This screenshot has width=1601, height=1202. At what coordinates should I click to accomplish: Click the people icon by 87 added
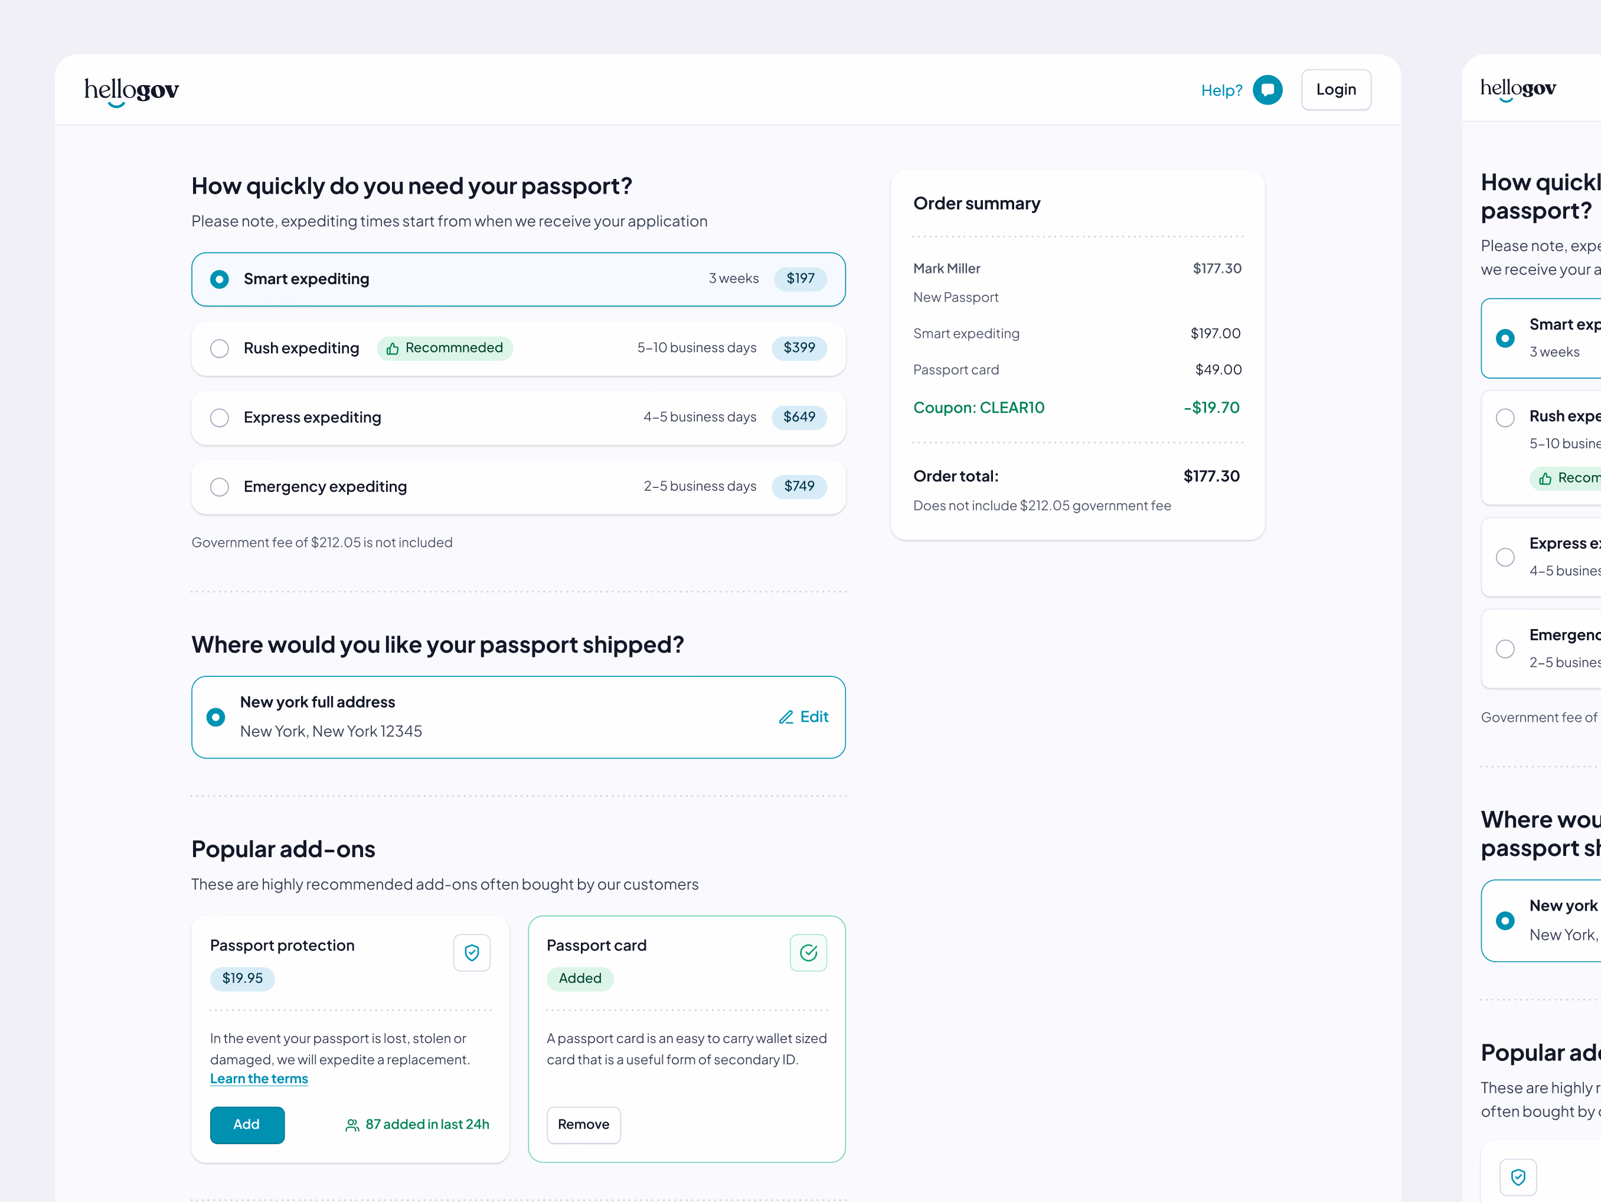[352, 1125]
